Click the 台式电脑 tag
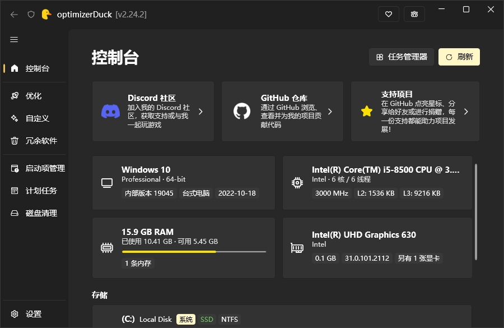This screenshot has height=328, width=504. tap(196, 193)
